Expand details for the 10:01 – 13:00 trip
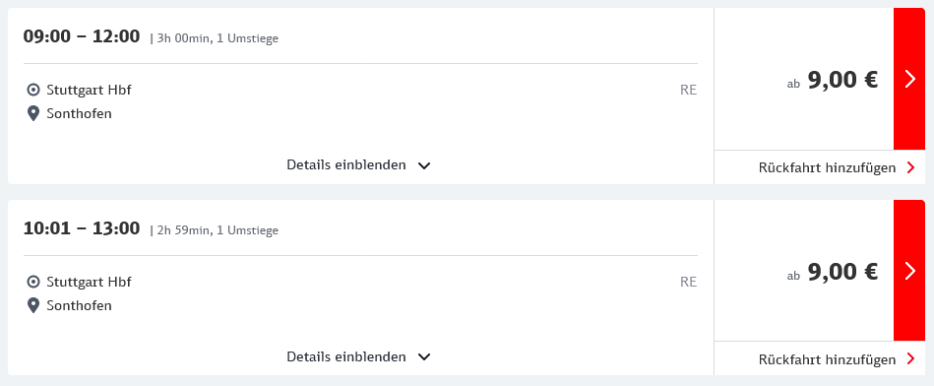The image size is (934, 386). coord(358,356)
